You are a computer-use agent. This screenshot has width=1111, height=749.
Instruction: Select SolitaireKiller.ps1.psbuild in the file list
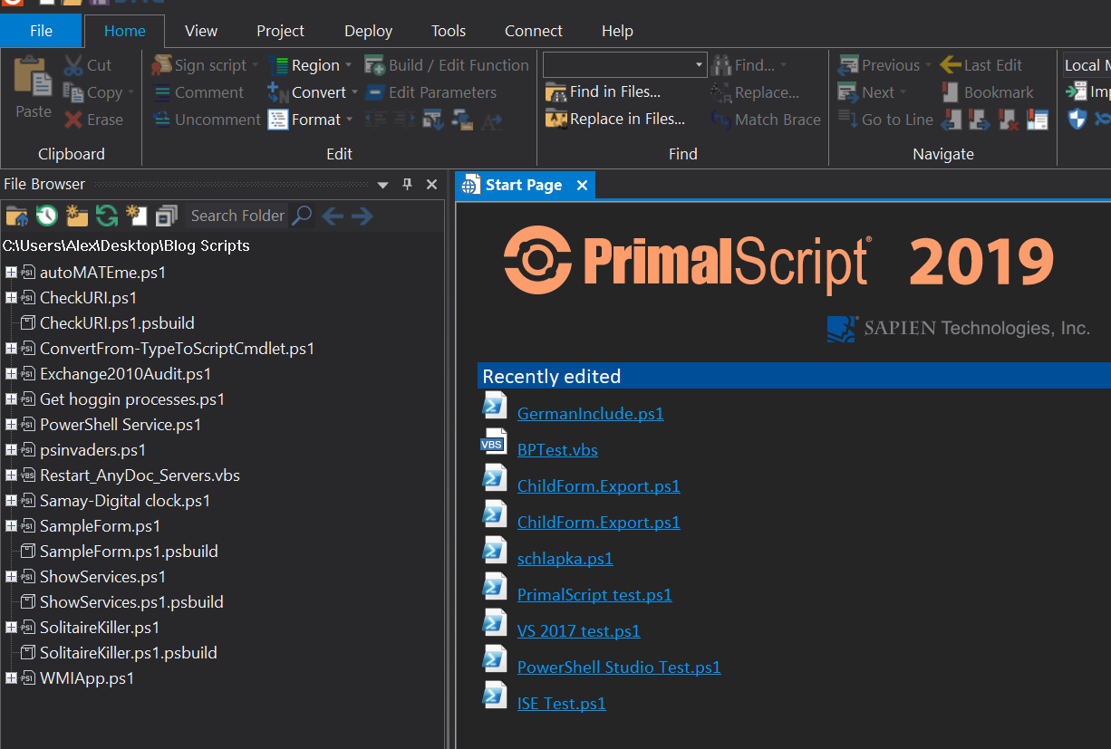[x=129, y=652]
